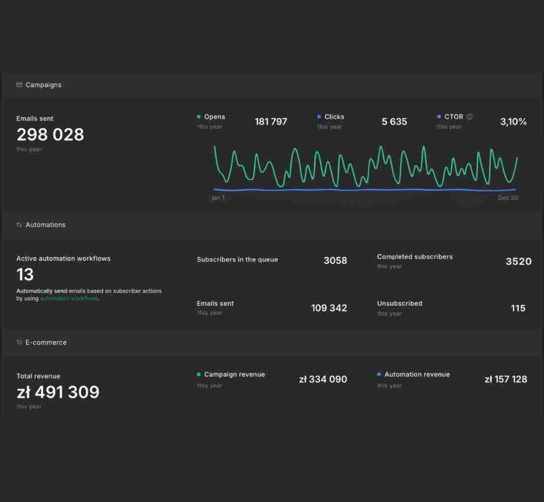Click the green Campaign revenue dot

tap(198, 374)
